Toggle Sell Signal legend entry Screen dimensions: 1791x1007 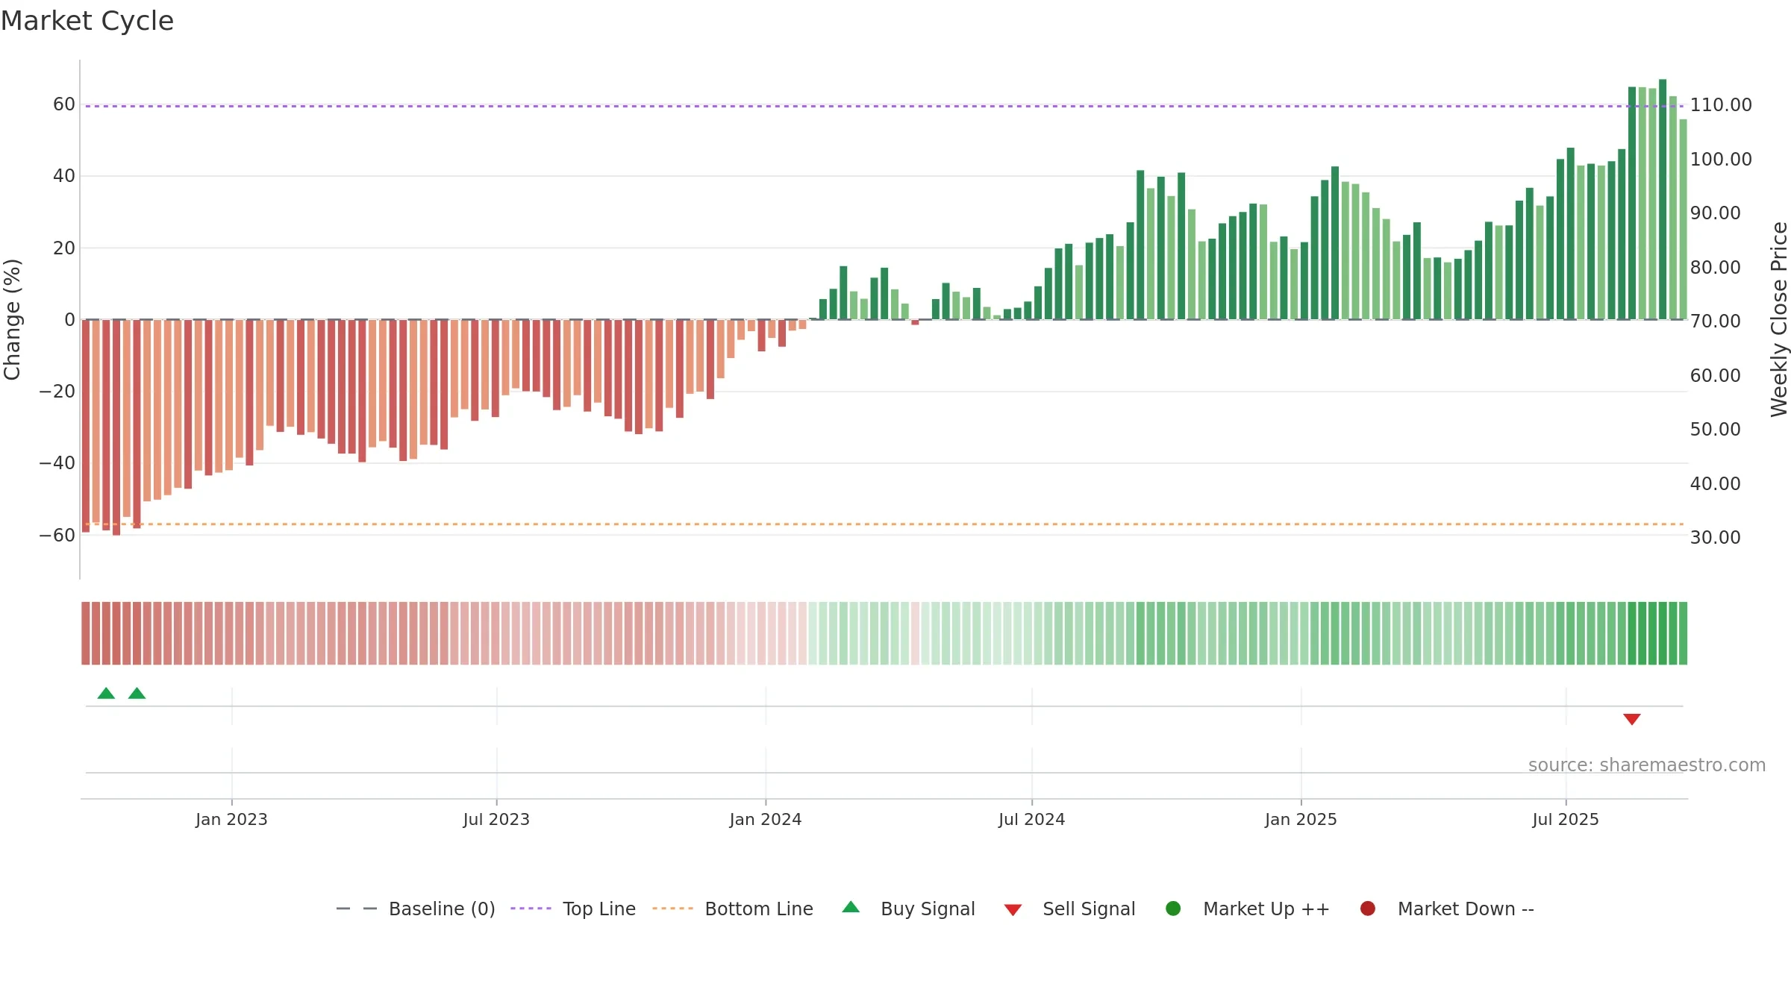pyautogui.click(x=1069, y=909)
